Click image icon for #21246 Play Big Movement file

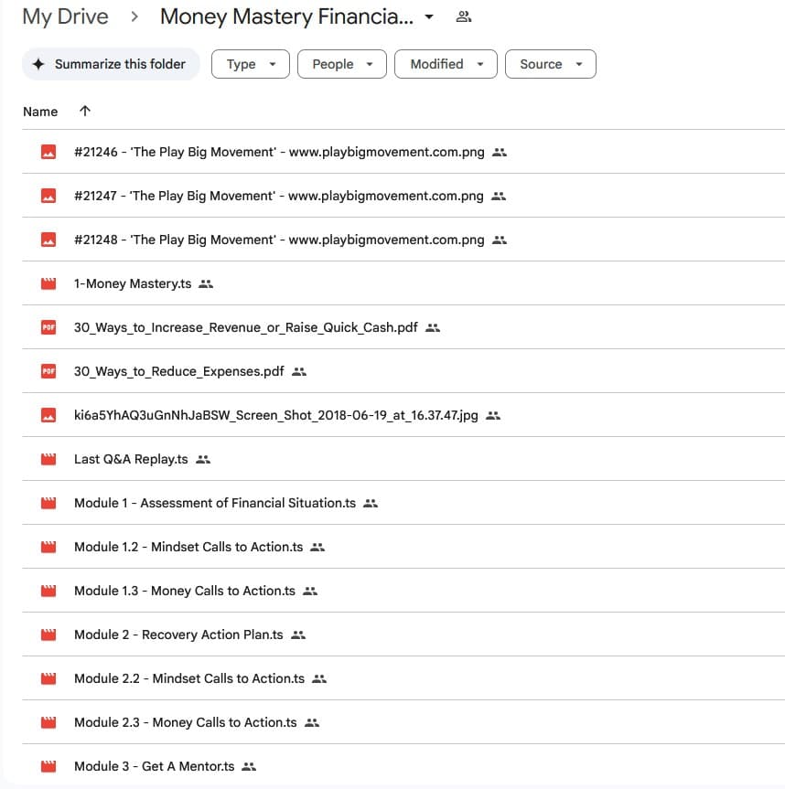(48, 152)
